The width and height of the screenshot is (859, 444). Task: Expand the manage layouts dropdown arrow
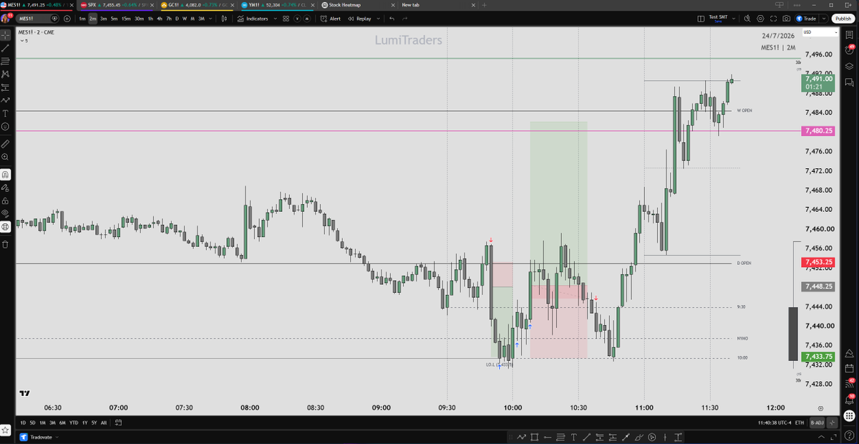click(x=734, y=19)
